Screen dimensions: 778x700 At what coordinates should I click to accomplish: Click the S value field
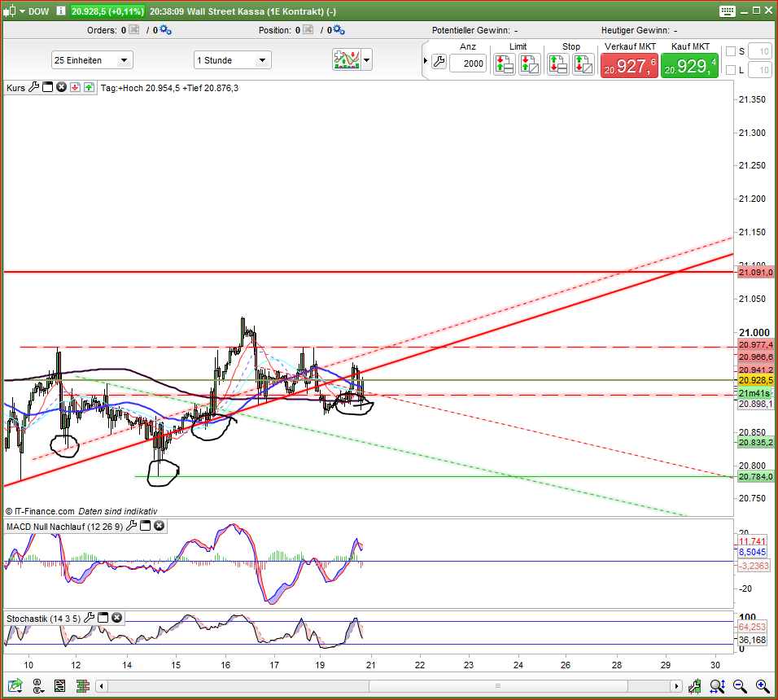pyautogui.click(x=759, y=51)
